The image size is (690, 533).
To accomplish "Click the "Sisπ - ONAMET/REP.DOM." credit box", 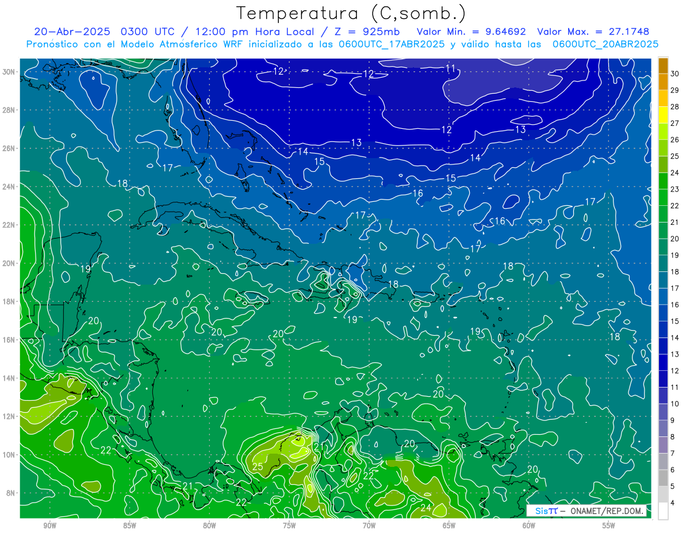I will pyautogui.click(x=586, y=511).
